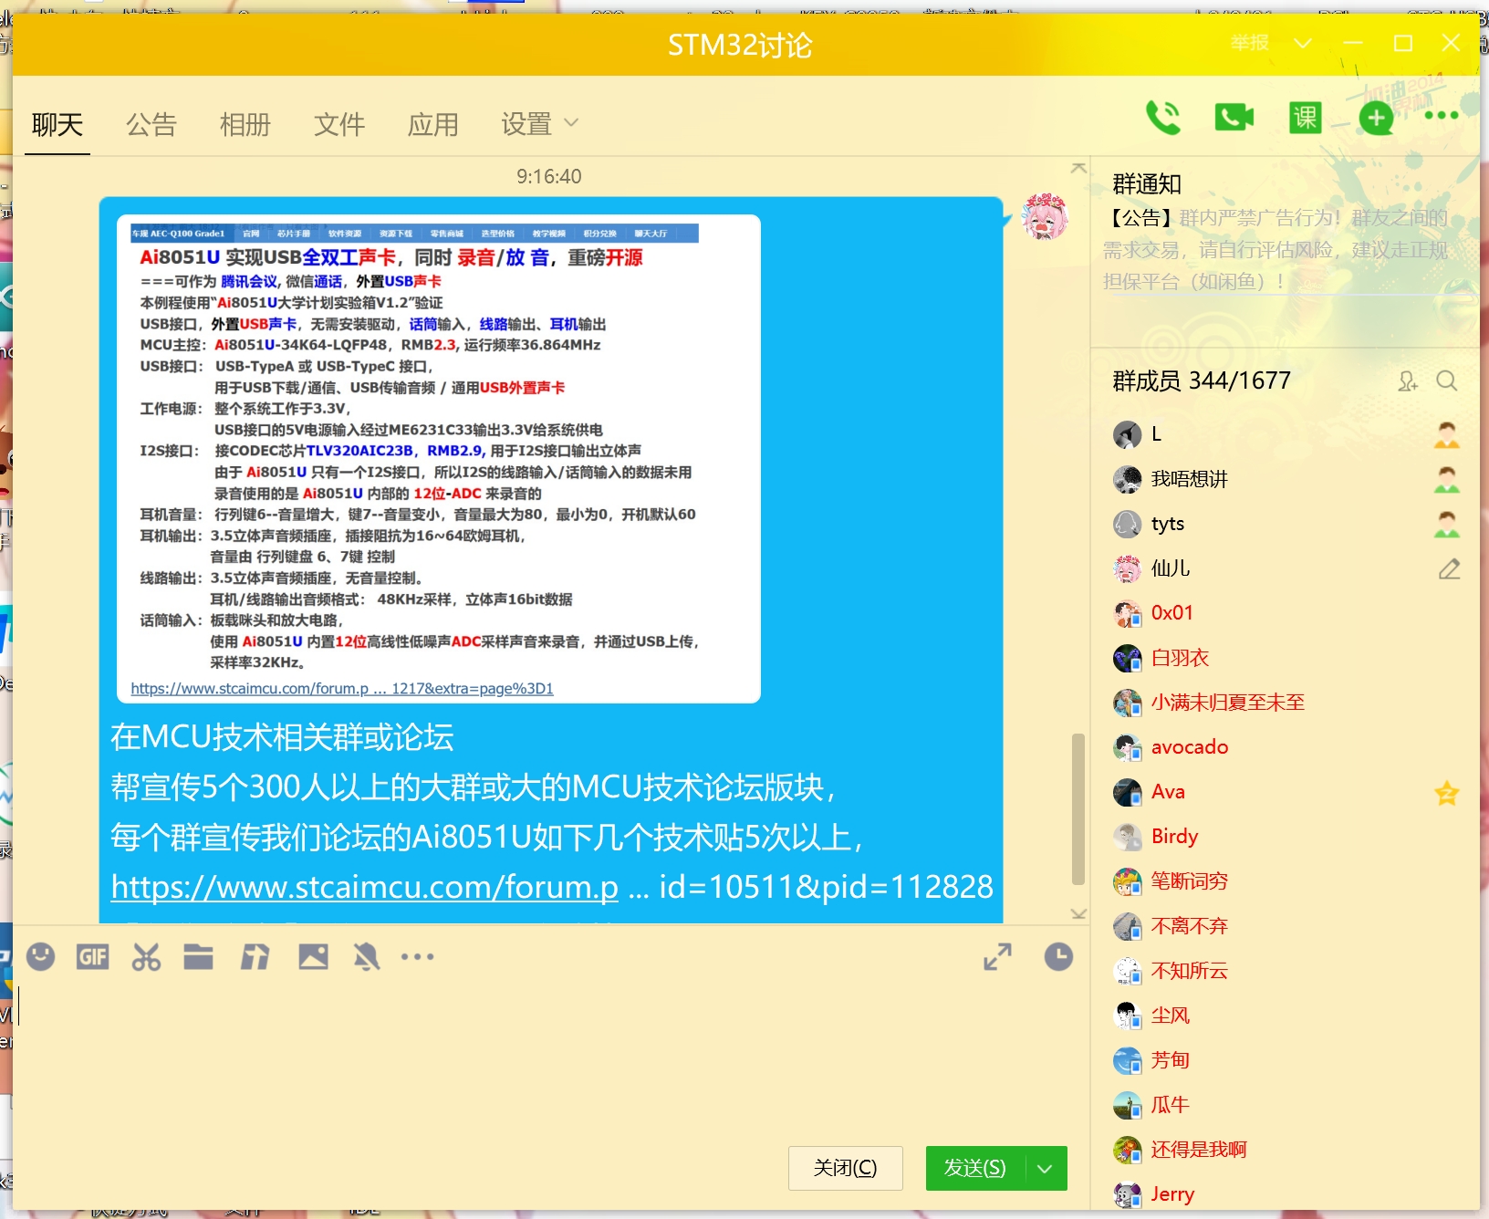The height and width of the screenshot is (1219, 1489).
Task: Search group members
Action: (x=1446, y=380)
